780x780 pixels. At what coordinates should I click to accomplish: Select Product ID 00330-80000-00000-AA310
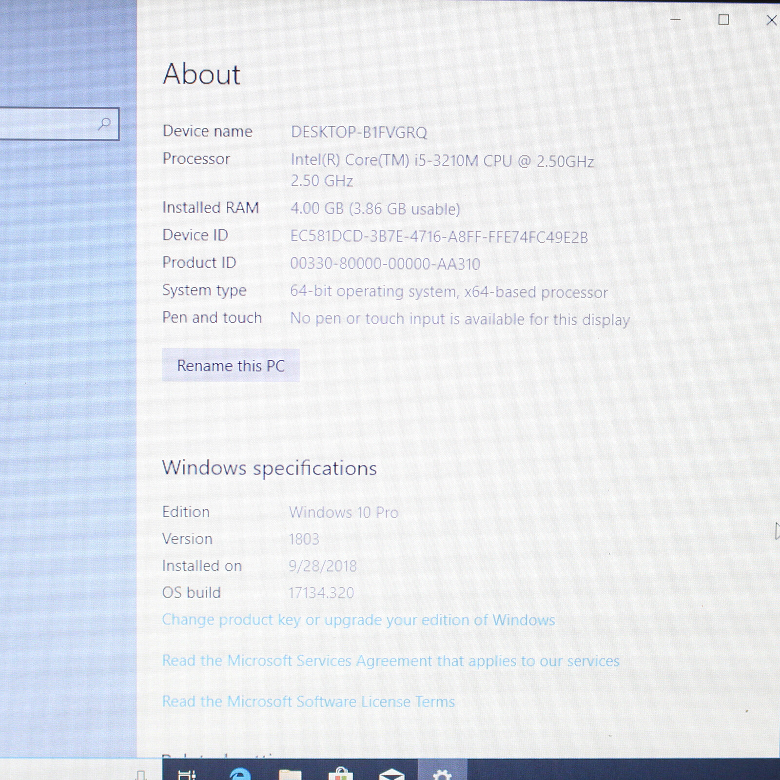tap(385, 264)
